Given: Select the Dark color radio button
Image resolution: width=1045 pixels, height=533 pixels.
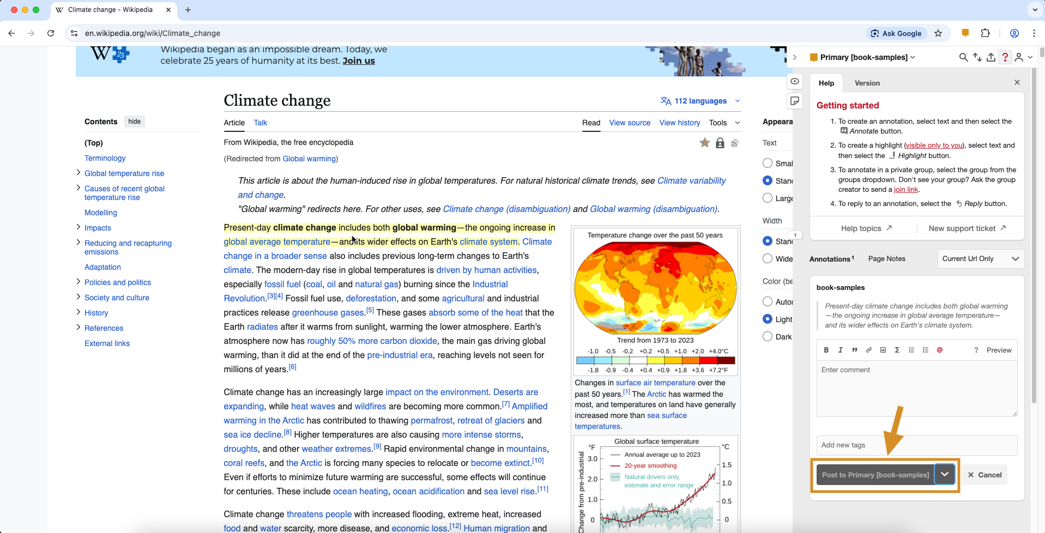Looking at the screenshot, I should pos(768,336).
